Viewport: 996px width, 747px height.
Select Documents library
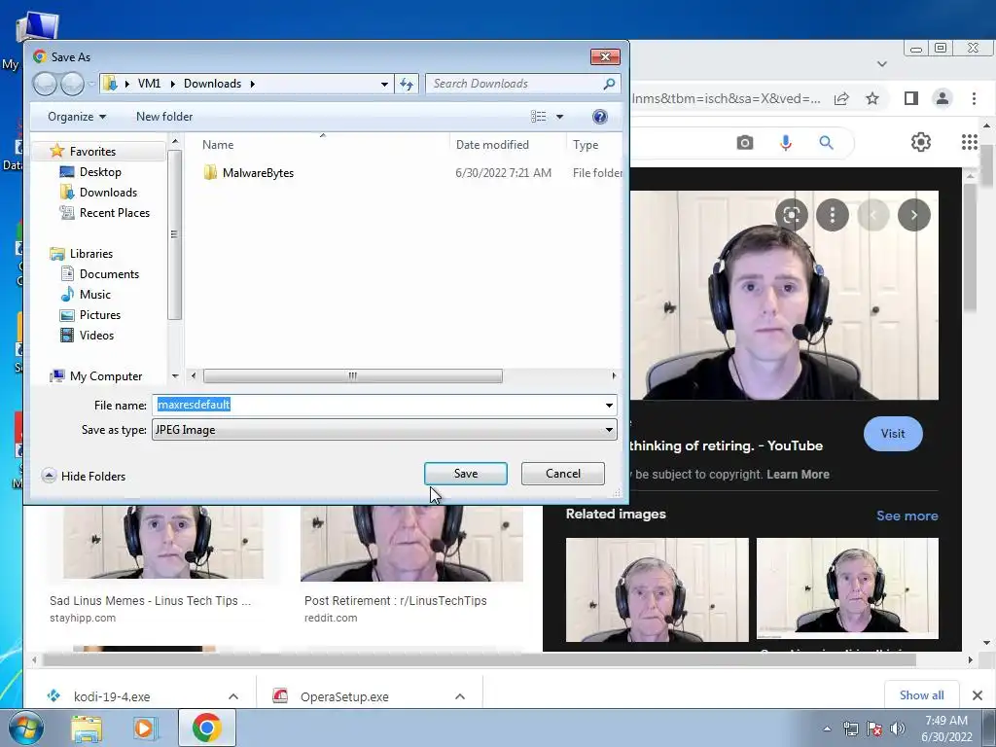click(x=109, y=273)
